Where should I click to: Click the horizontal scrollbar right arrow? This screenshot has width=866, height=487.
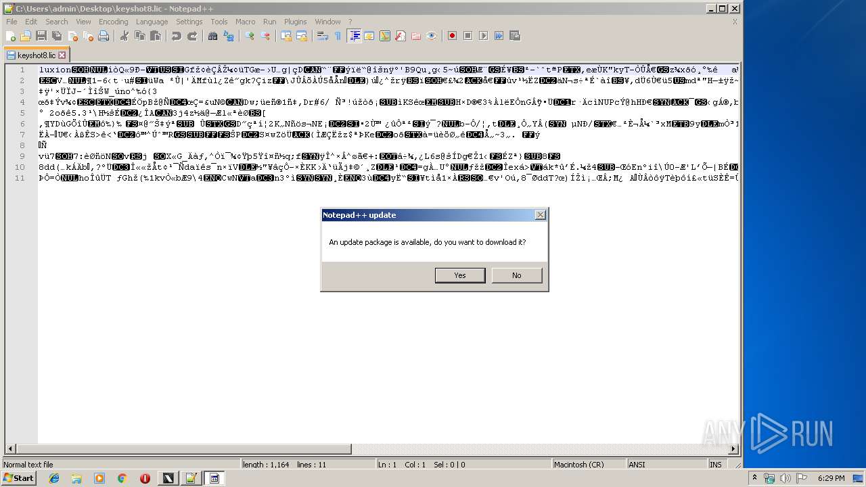(x=733, y=449)
